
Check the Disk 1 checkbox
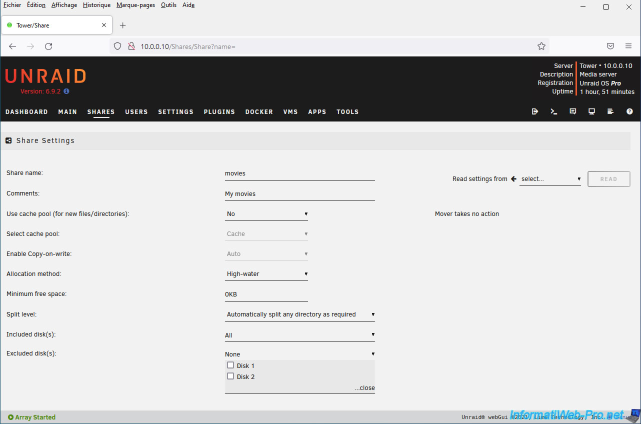click(230, 365)
